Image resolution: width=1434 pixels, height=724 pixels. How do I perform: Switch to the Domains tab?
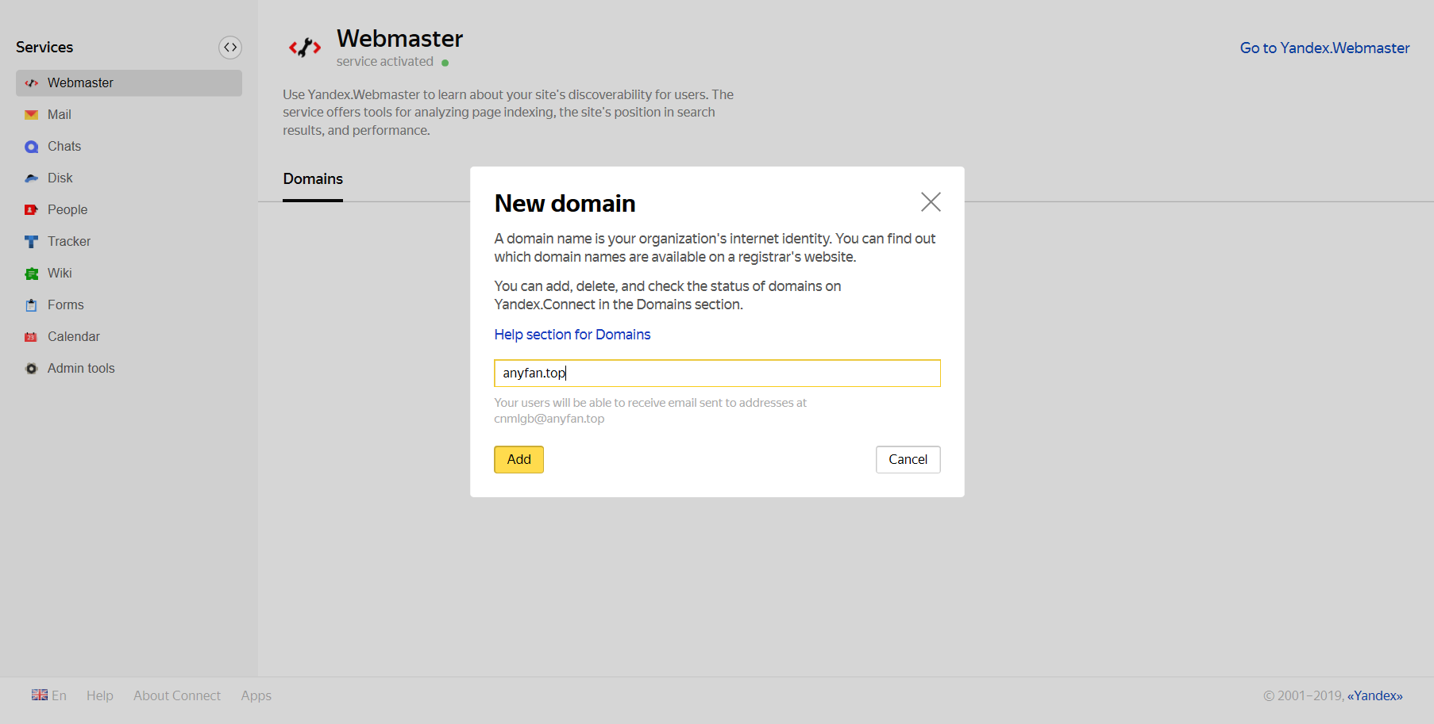tap(313, 179)
